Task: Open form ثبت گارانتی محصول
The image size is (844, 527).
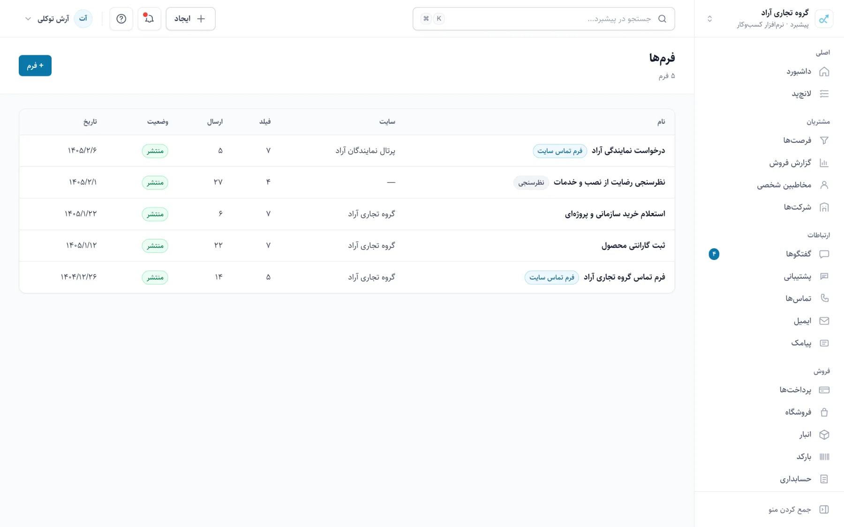Action: 633,245
